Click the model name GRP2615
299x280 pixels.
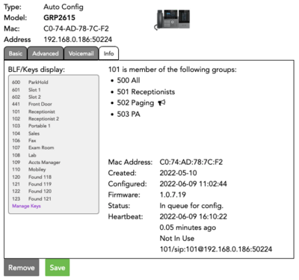click(59, 18)
